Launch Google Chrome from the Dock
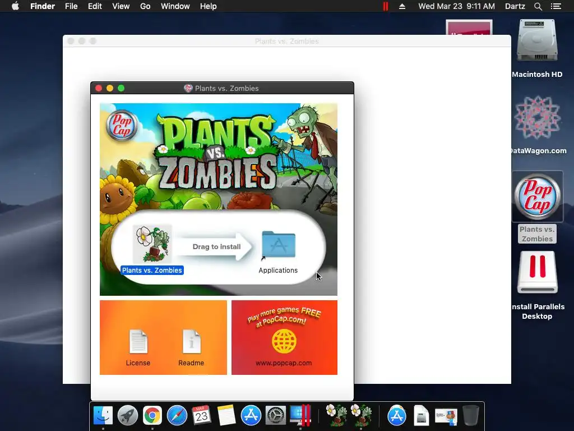 (x=152, y=416)
